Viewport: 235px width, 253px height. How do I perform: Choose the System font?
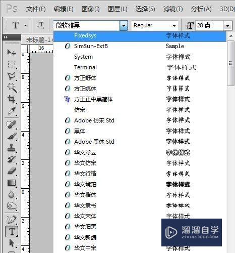pos(140,57)
